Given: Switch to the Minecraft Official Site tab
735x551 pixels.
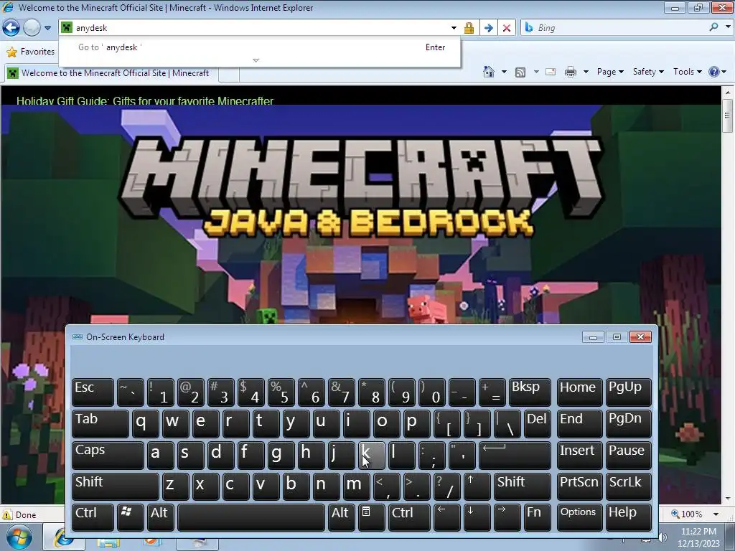Looking at the screenshot, I should click(x=111, y=73).
